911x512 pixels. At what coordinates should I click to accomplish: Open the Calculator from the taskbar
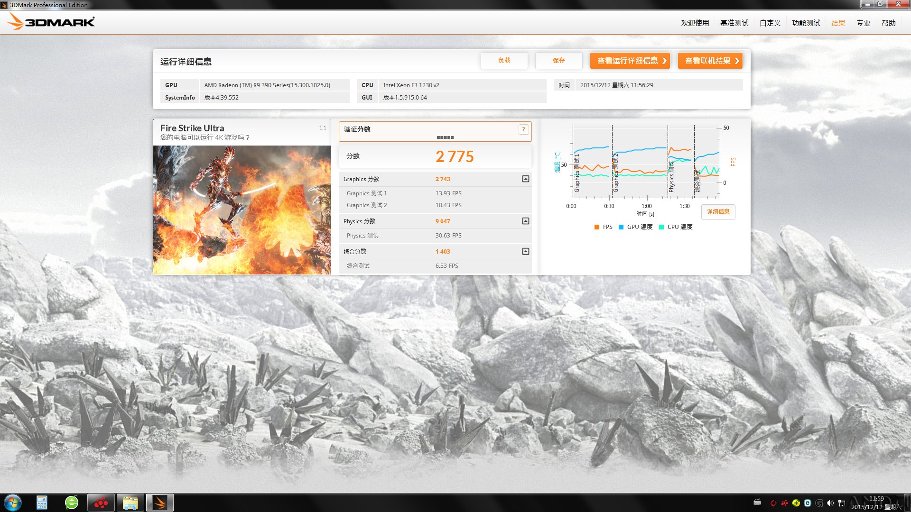pyautogui.click(x=42, y=503)
